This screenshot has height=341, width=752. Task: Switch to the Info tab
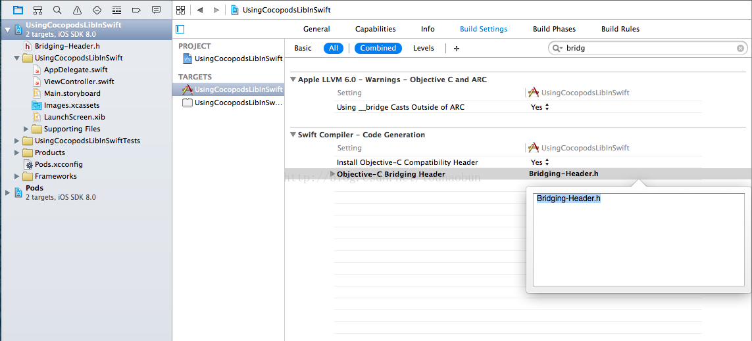[428, 29]
